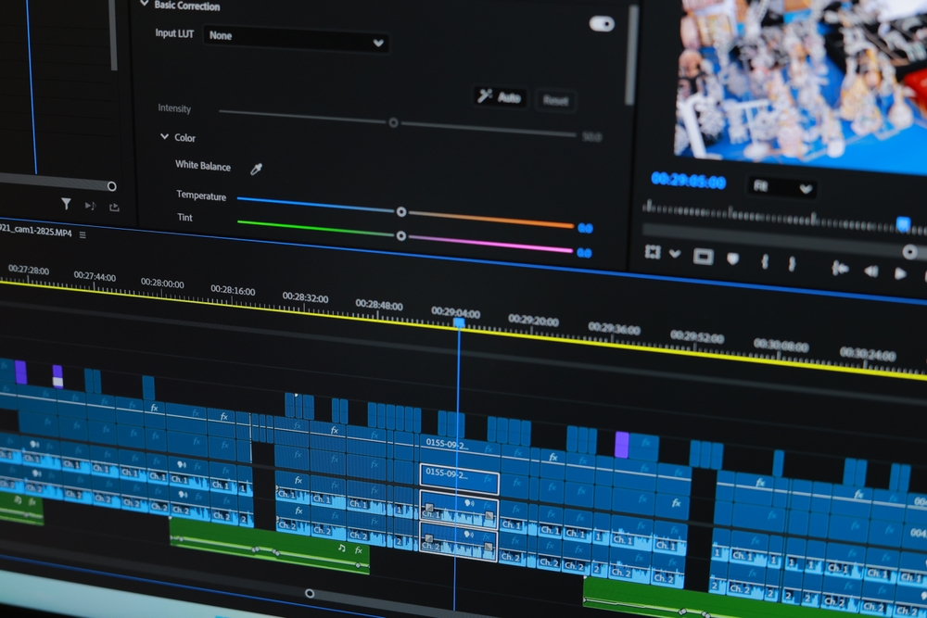Collapse the Color section in Lumetri
This screenshot has height=618, width=927.
coord(163,137)
